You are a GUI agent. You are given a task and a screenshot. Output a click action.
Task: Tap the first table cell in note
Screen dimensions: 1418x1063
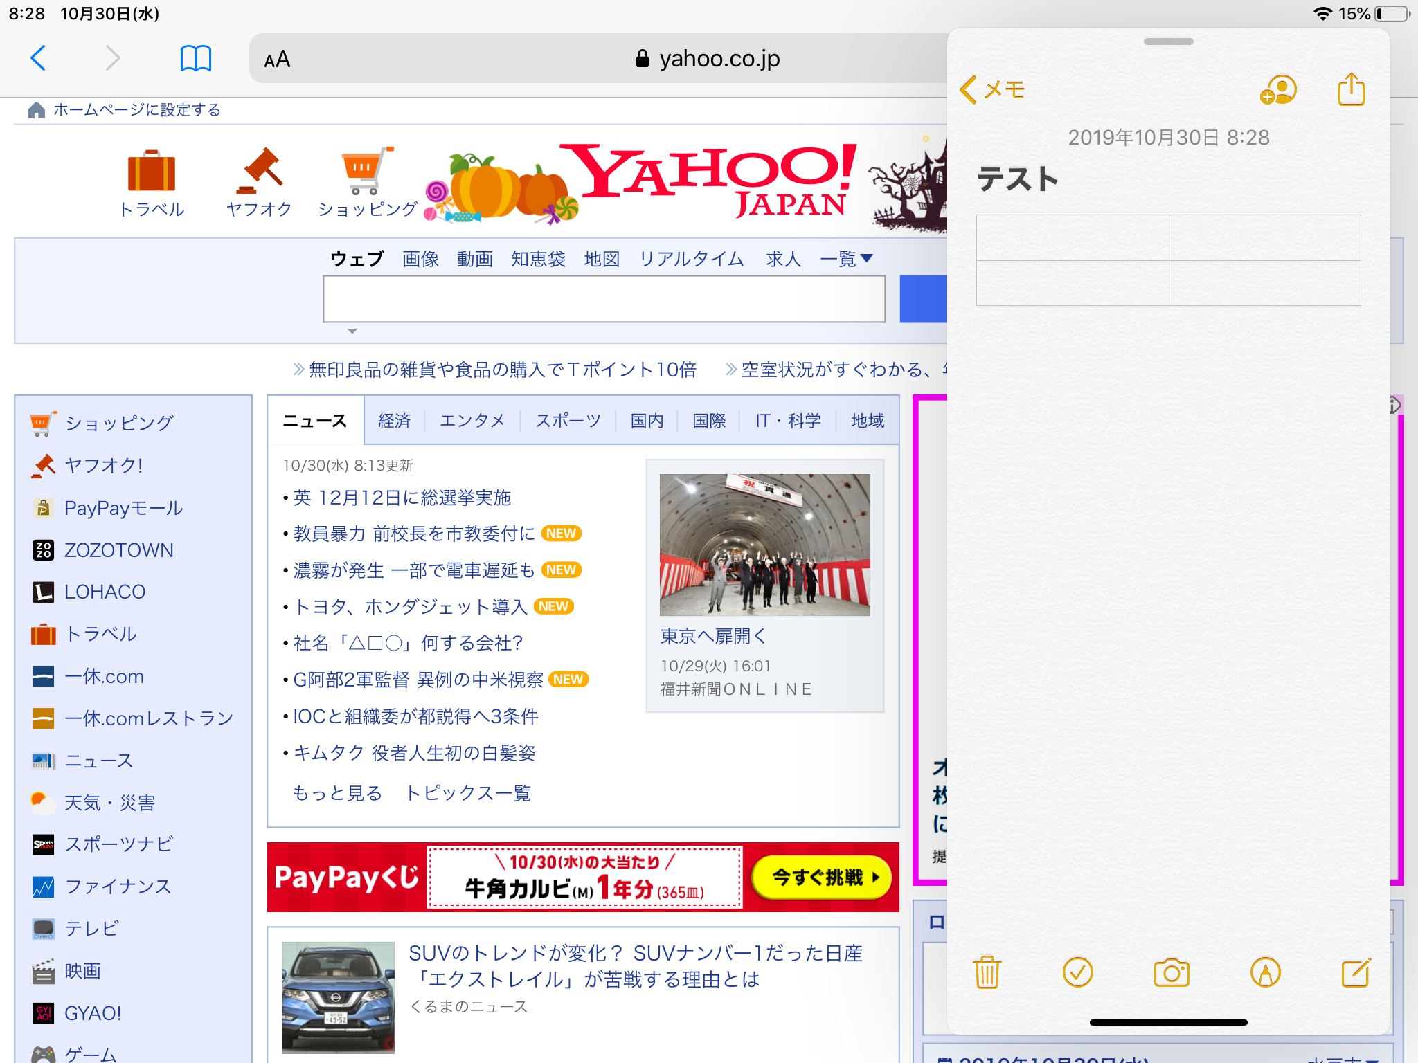(1073, 237)
